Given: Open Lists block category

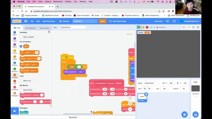Looking at the screenshot, I should [x=15, y=82].
